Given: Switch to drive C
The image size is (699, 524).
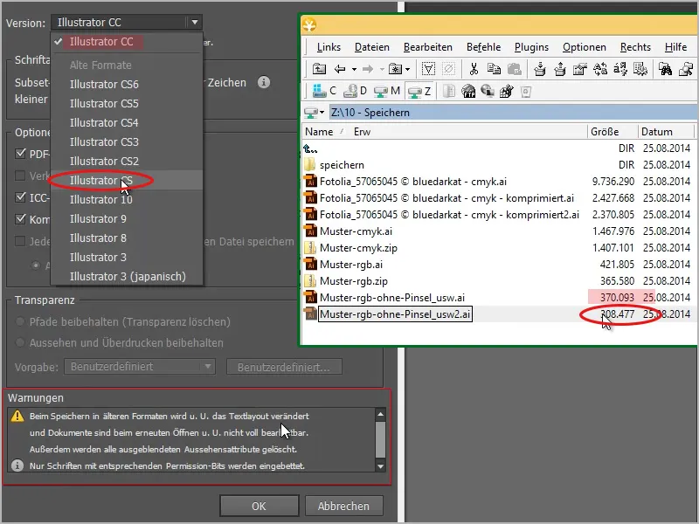Looking at the screenshot, I should 324,92.
